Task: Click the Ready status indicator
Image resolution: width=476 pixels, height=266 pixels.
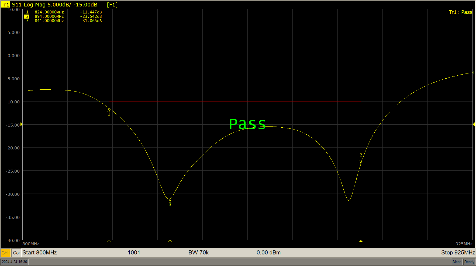Action: [469, 262]
